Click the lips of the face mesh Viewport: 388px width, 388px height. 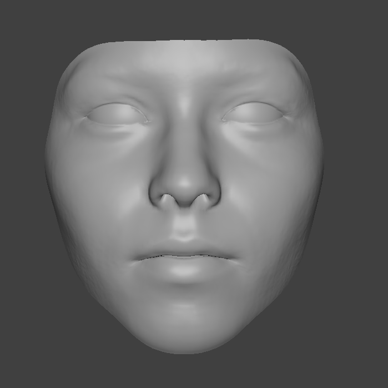(x=184, y=259)
